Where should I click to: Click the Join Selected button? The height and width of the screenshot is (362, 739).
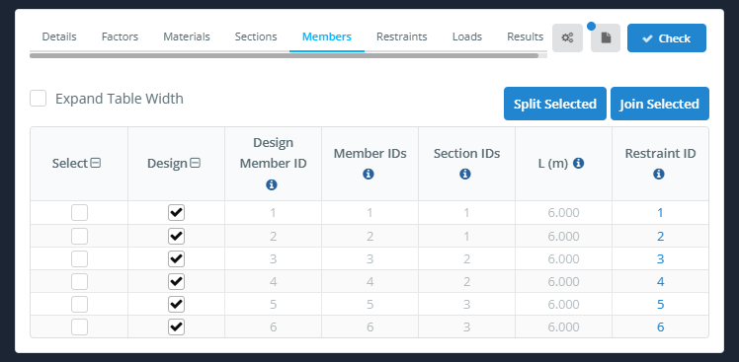click(x=660, y=104)
